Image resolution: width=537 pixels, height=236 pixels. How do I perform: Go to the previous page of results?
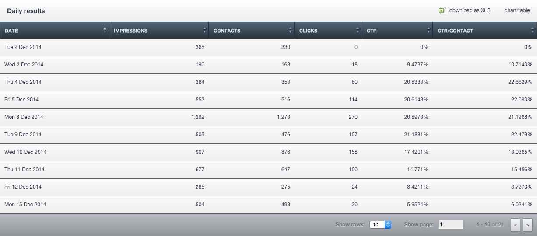pyautogui.click(x=516, y=225)
